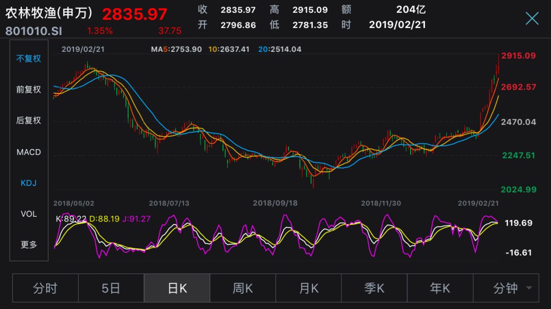Screen dimensions: 551x309
Task: Display the VOL volume indicator
Action: (28, 214)
